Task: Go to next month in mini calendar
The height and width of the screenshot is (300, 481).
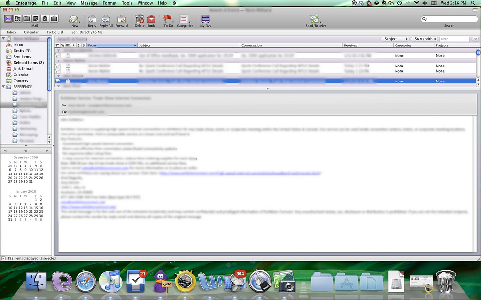Action: (47, 150)
